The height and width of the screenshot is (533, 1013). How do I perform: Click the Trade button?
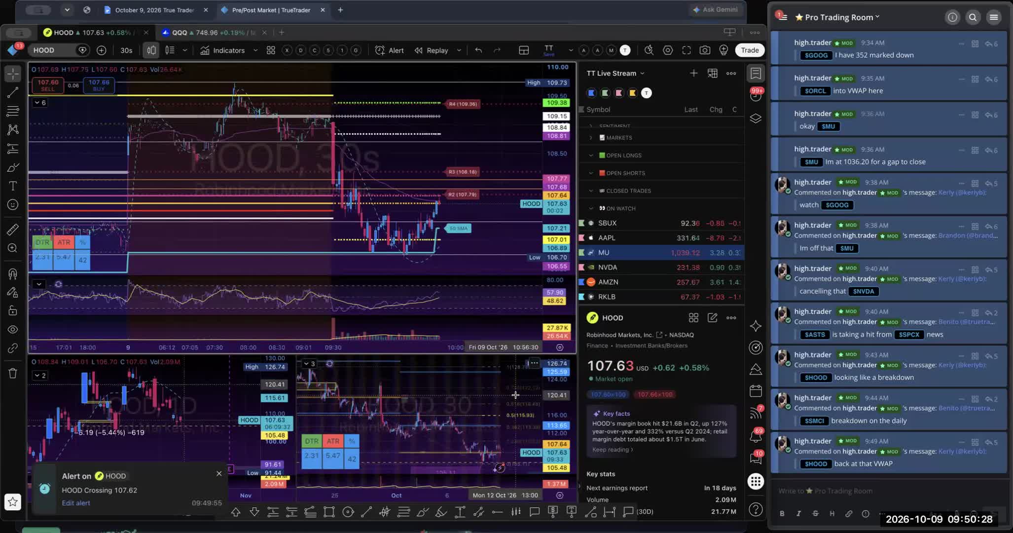point(750,50)
